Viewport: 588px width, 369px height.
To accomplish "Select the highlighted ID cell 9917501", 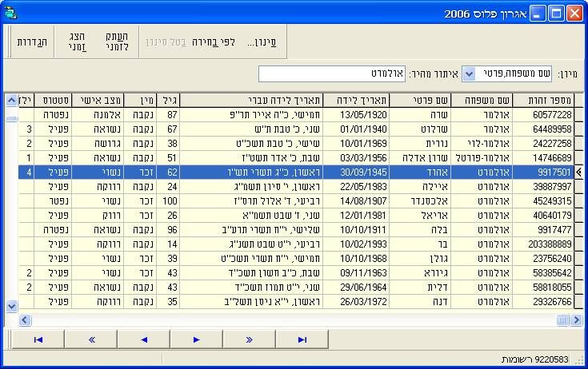I will (x=543, y=173).
